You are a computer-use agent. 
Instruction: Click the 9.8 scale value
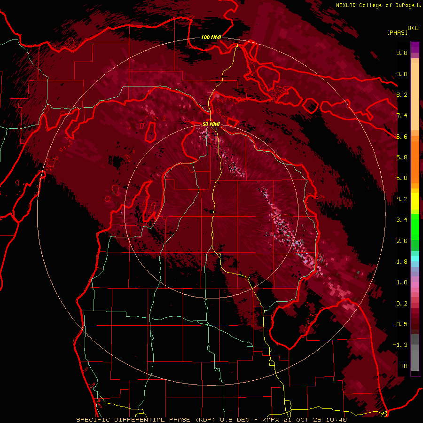pyautogui.click(x=402, y=53)
